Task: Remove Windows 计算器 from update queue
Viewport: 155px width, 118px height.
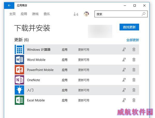Action: (x=134, y=49)
